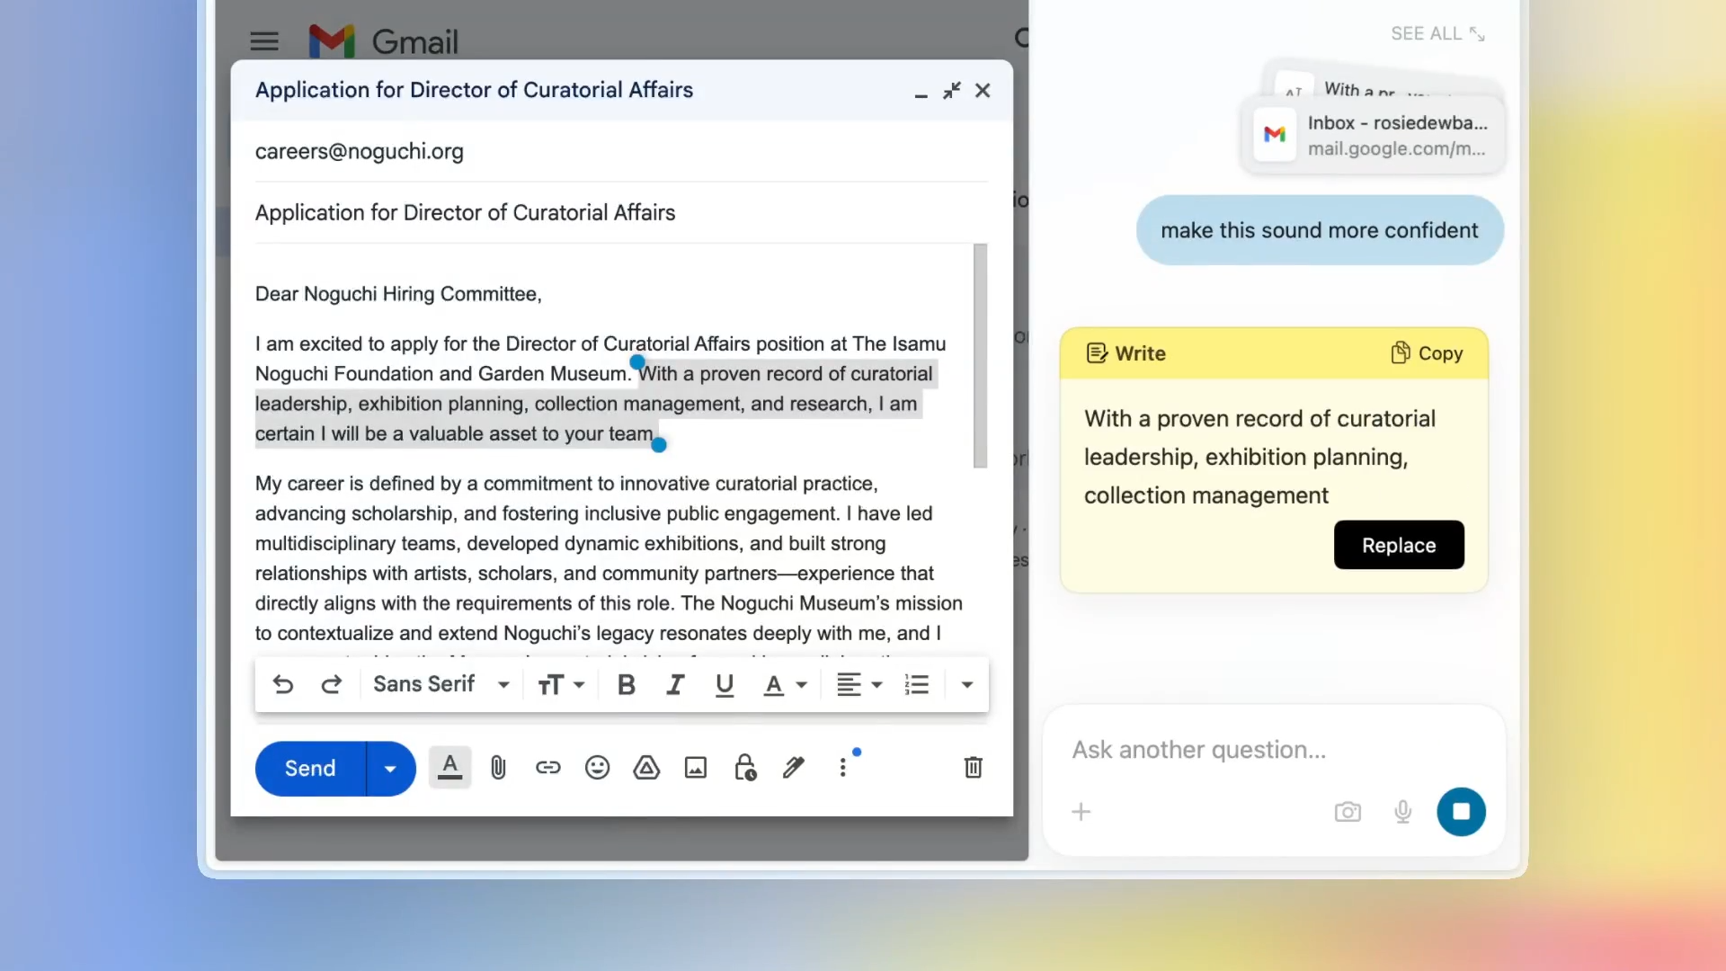Insert files using Google Drive
Screen dimensions: 1726x971
coord(646,768)
